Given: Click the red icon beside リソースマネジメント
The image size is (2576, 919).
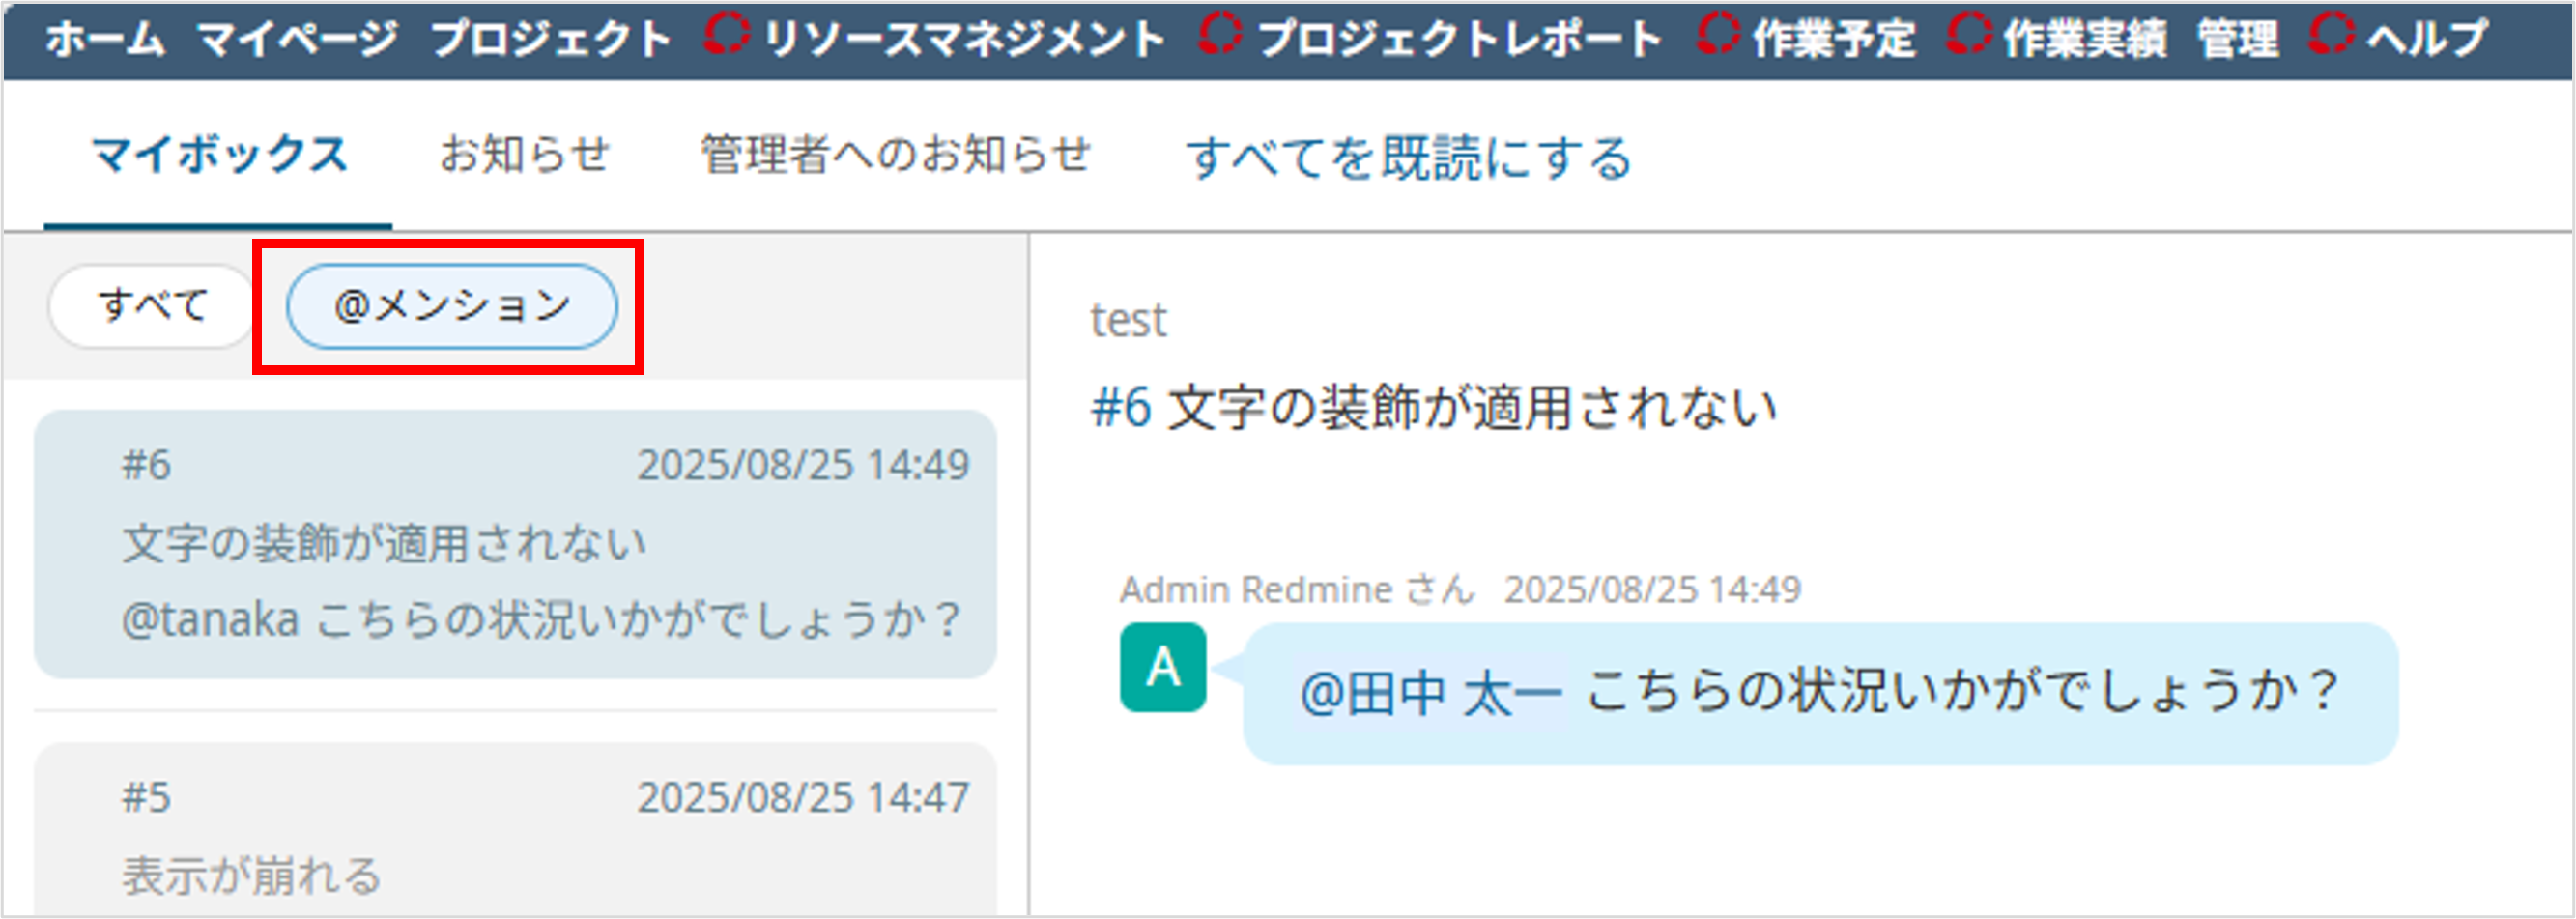Looking at the screenshot, I should 726,35.
